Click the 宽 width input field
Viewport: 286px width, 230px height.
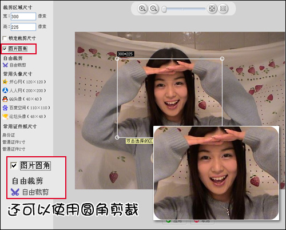click(23, 17)
